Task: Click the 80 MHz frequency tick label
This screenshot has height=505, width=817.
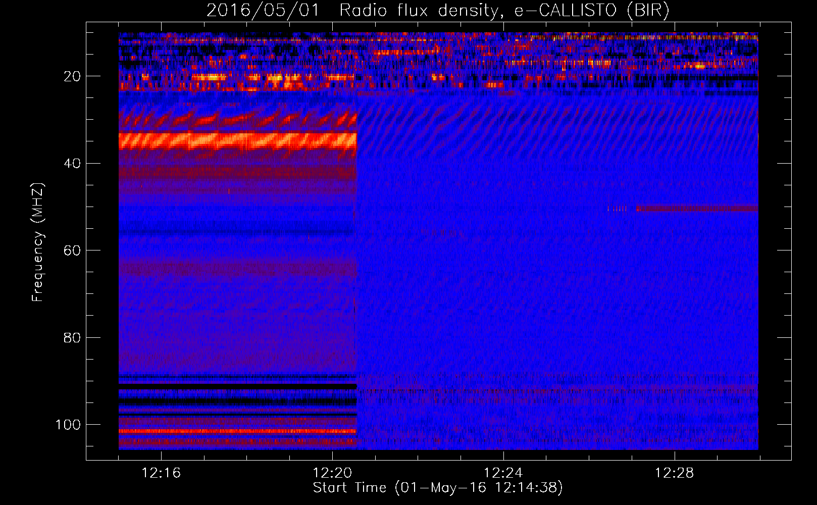Action: click(x=72, y=337)
